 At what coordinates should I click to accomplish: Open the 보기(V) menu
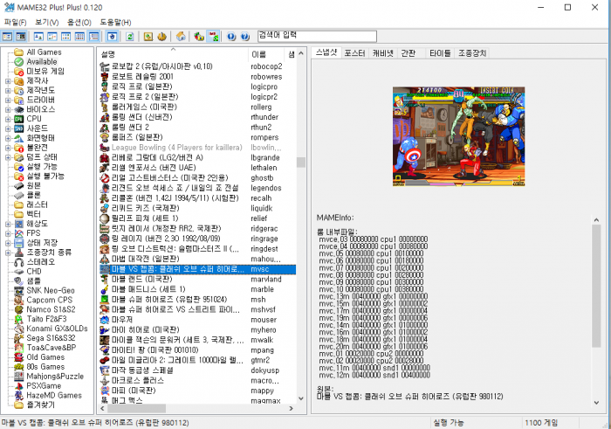[47, 22]
